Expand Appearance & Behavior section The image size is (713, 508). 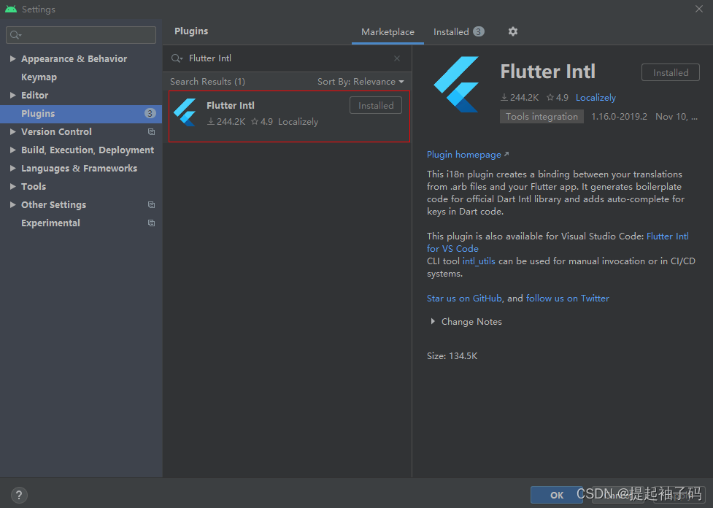point(12,58)
